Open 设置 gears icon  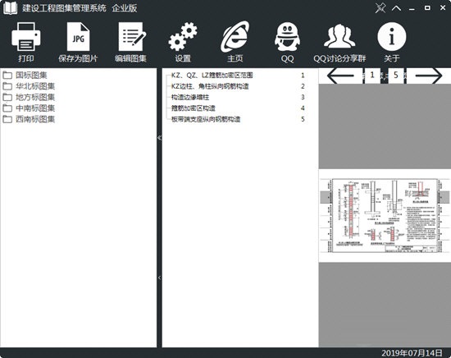(183, 37)
